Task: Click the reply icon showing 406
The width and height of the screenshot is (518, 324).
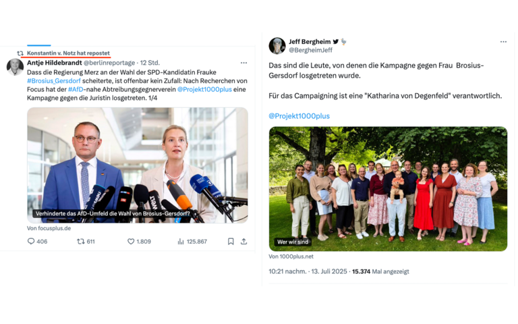Action: point(31,242)
